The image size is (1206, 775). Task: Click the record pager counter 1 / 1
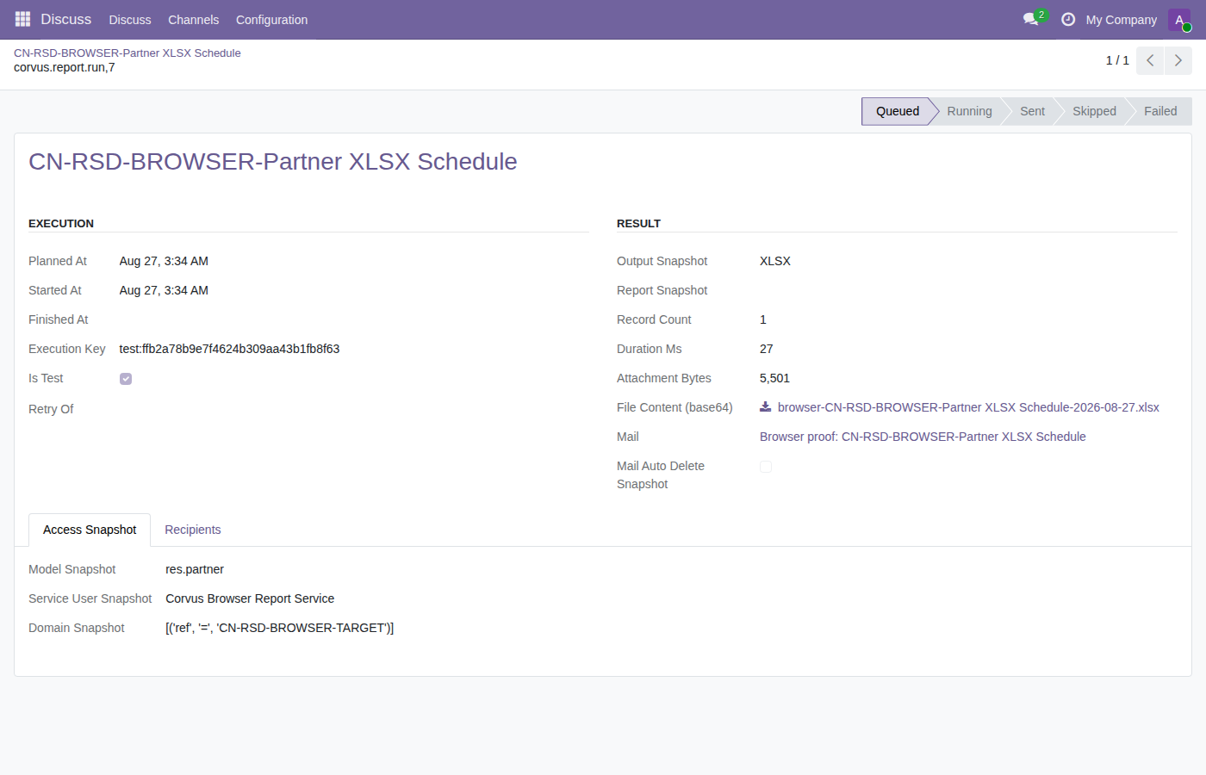coord(1117,60)
